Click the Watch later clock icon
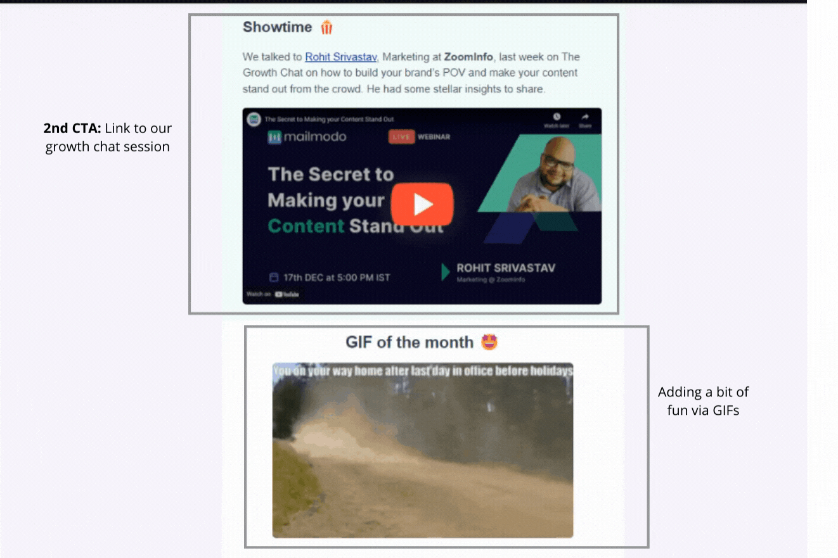 coord(557,117)
